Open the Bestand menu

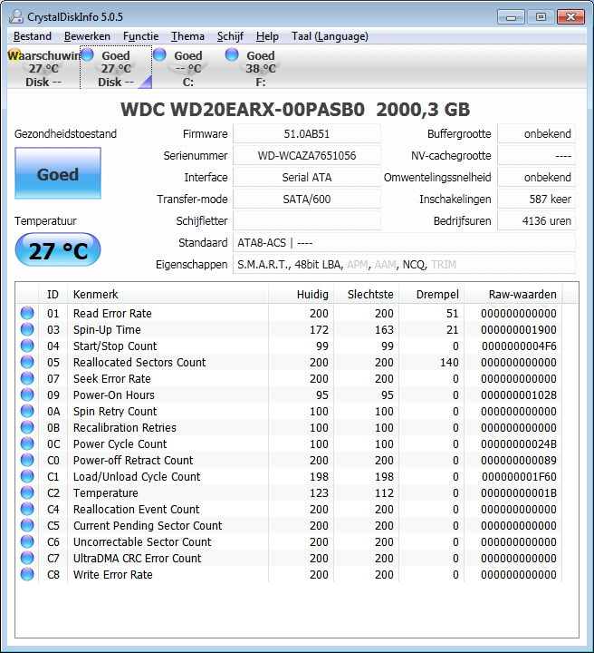33,36
